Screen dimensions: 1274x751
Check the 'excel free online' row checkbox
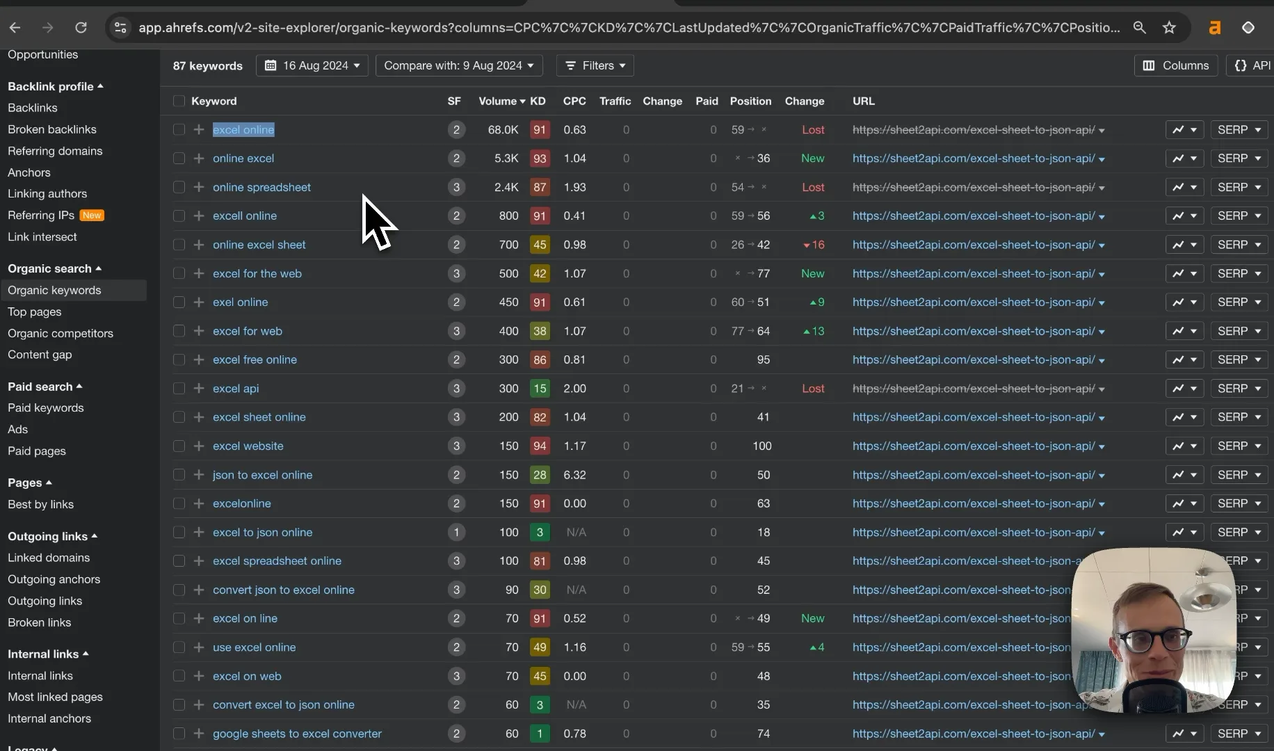[179, 360]
